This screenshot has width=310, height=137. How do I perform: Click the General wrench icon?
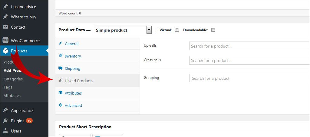[60, 44]
